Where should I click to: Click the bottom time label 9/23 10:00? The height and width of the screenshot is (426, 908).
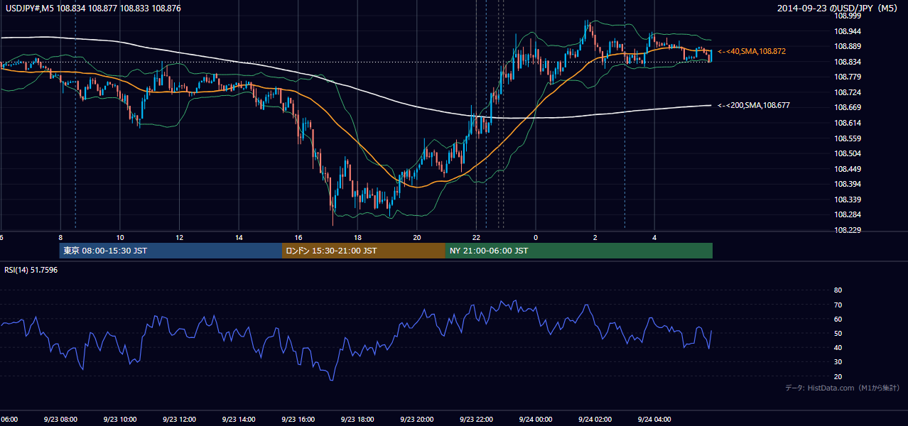coord(119,420)
